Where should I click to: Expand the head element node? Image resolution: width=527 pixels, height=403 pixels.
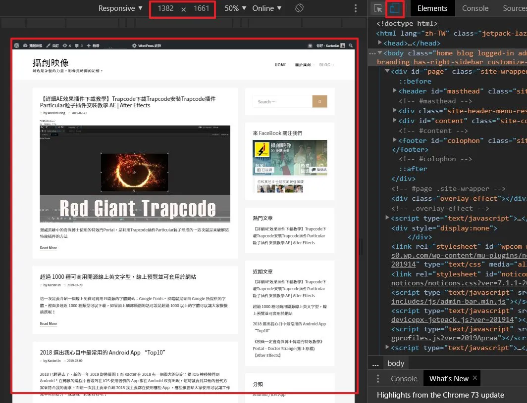point(380,43)
